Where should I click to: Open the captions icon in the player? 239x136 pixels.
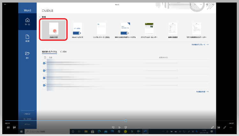pyautogui.click(x=14, y=127)
